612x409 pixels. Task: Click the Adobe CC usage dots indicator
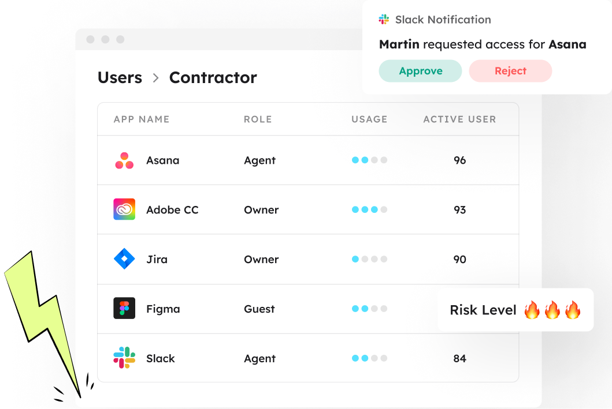pos(369,209)
